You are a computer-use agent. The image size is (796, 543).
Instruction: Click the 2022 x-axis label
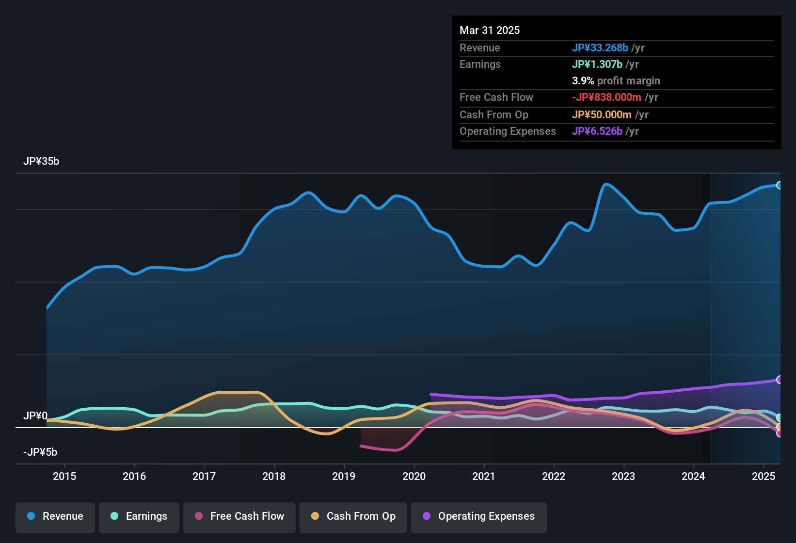(554, 477)
